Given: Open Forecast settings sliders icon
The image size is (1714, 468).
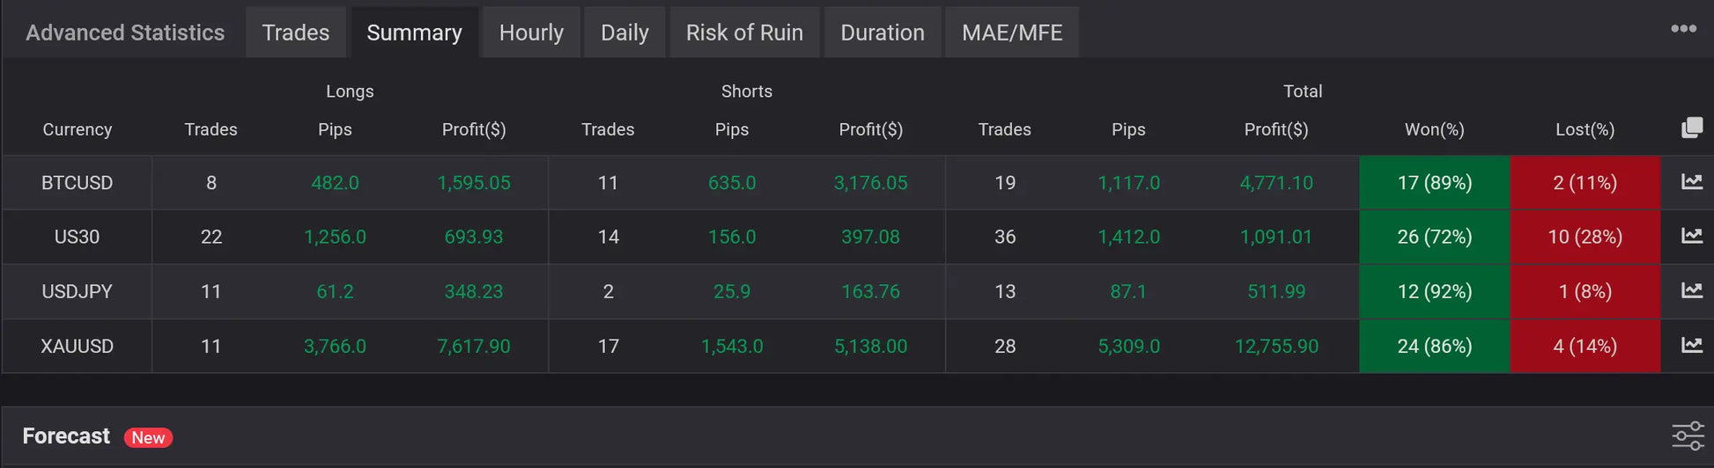Looking at the screenshot, I should [1688, 436].
